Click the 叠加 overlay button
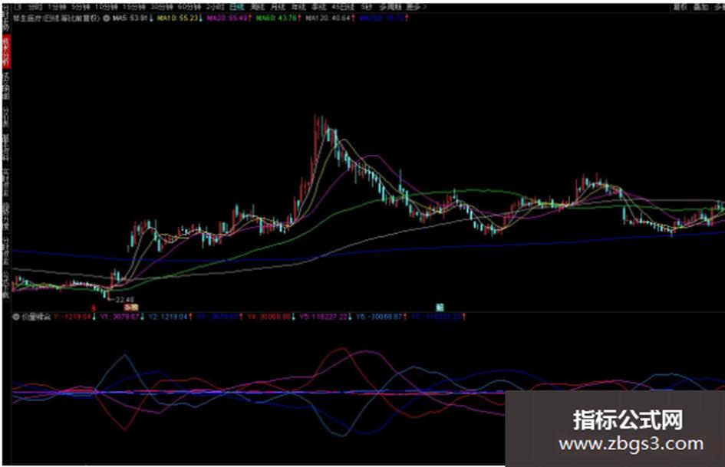The image size is (725, 467). point(700,8)
